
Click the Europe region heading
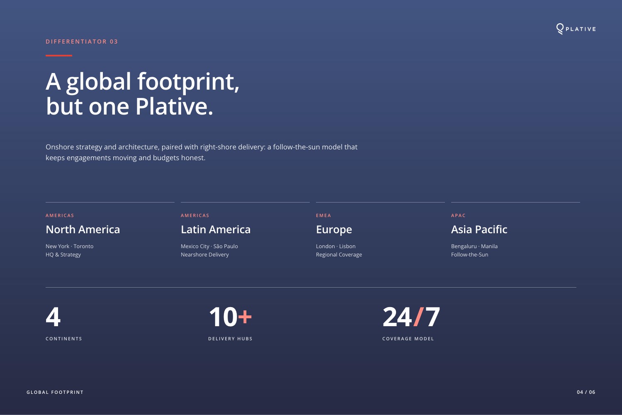[334, 230]
